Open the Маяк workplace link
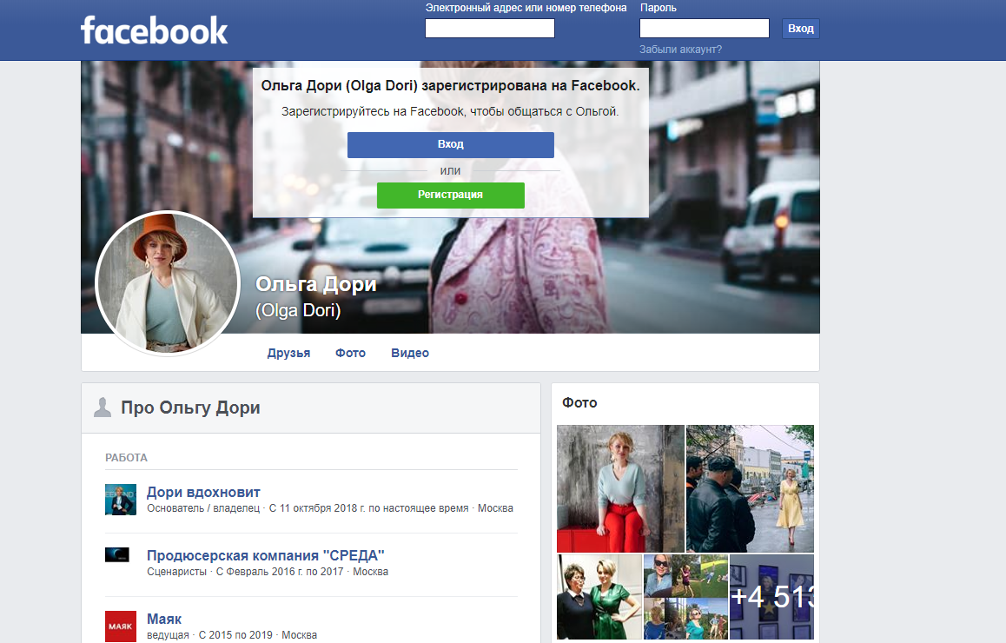The height and width of the screenshot is (643, 1006). (x=164, y=620)
